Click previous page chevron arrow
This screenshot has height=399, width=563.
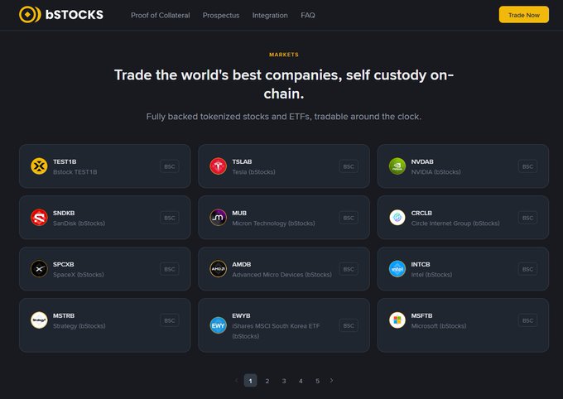[236, 380]
